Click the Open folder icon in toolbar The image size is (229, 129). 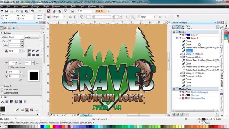coord(2,11)
